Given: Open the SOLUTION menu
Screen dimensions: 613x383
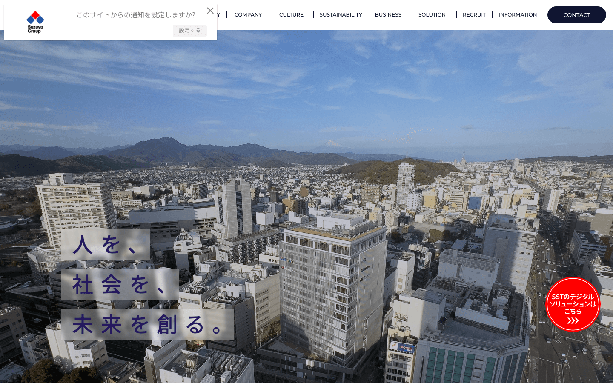Looking at the screenshot, I should (432, 15).
